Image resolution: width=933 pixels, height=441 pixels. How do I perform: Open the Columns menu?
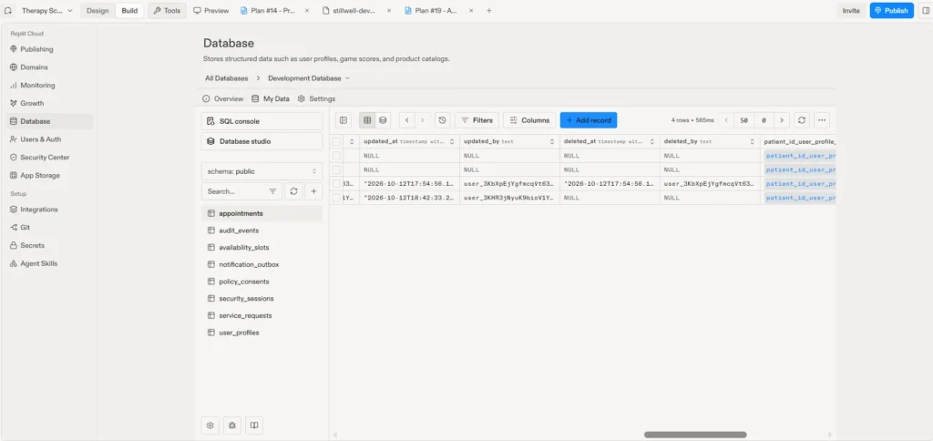(x=529, y=120)
